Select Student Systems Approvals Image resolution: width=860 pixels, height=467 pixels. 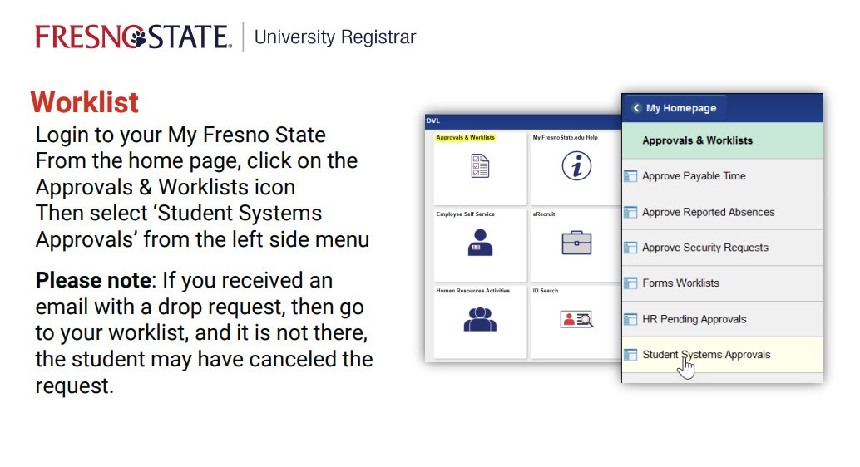click(x=706, y=355)
